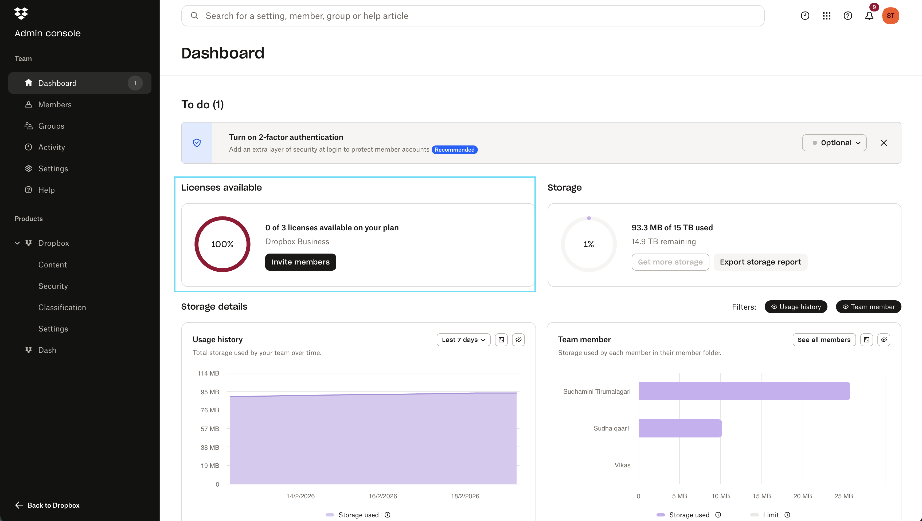This screenshot has width=922, height=521.
Task: Open the app grid launcher icon
Action: 826,16
